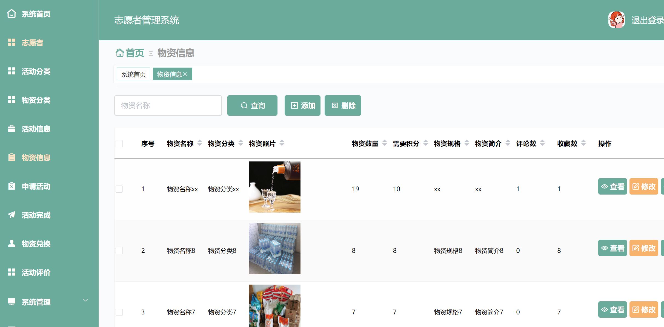Check the checkbox for row 物资名称xx

pyautogui.click(x=119, y=189)
